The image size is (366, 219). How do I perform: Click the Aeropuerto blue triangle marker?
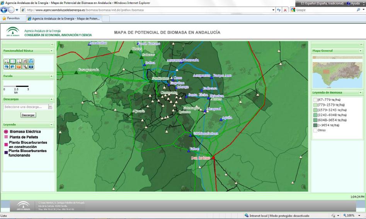click(x=211, y=77)
